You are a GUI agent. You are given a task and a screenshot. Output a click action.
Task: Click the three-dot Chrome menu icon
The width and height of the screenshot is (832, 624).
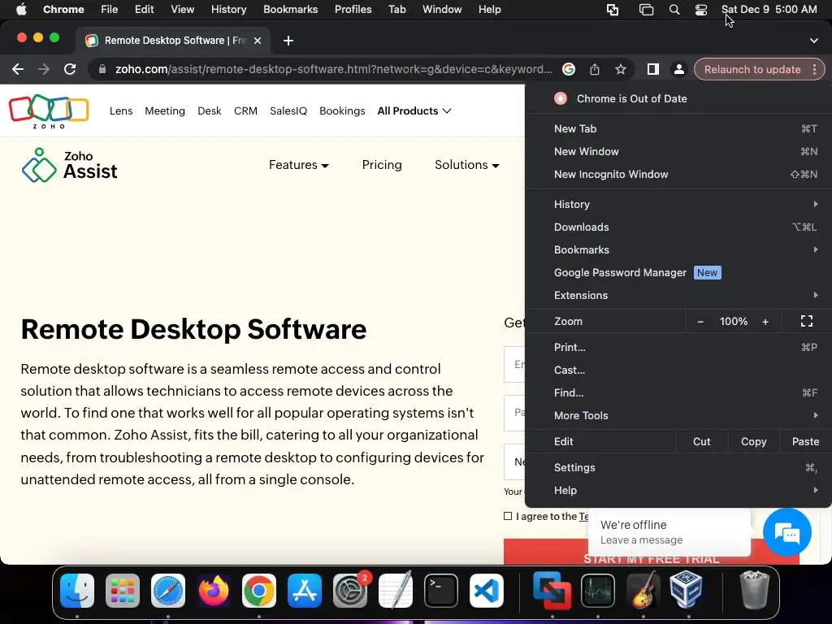click(x=814, y=70)
